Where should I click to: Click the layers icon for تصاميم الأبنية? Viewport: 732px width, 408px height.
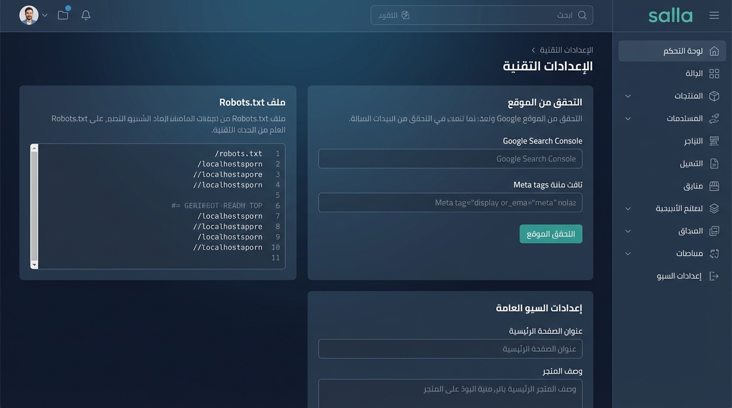[713, 208]
